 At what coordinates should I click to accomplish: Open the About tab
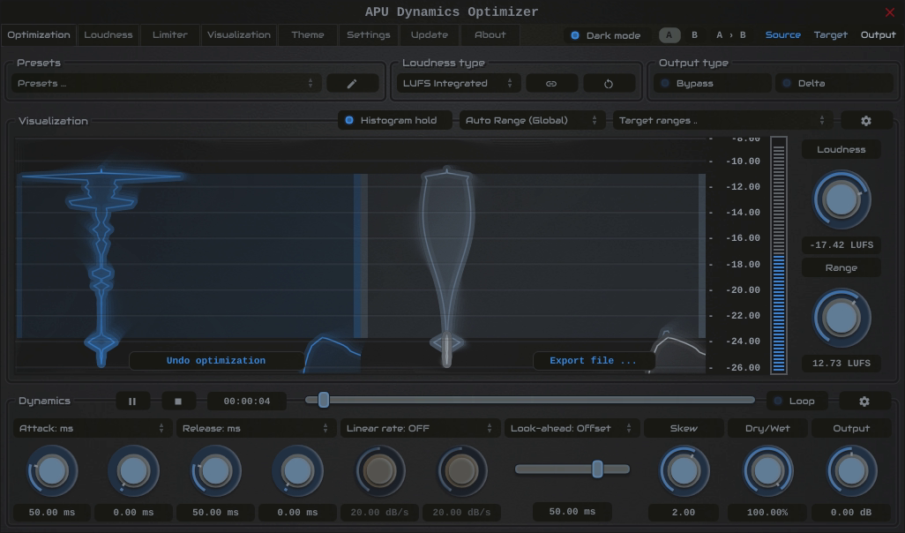(490, 35)
